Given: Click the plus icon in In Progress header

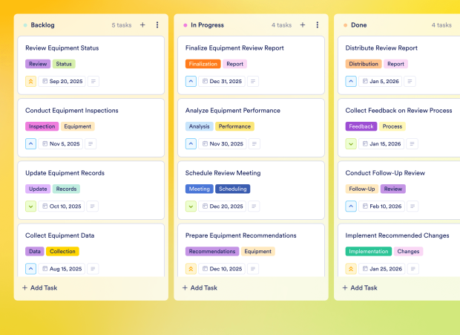Looking at the screenshot, I should [303, 25].
